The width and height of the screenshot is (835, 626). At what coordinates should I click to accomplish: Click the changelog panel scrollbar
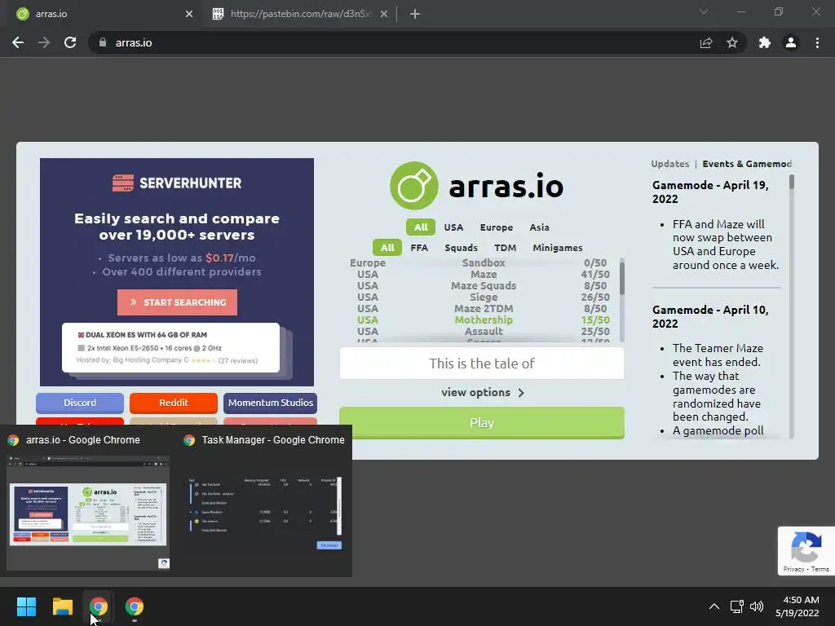[x=791, y=182]
